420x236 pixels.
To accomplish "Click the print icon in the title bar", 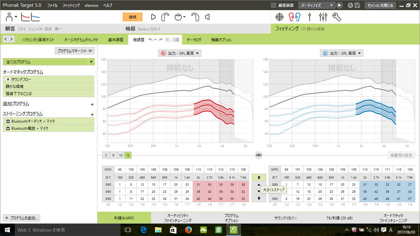I will coord(350,5).
